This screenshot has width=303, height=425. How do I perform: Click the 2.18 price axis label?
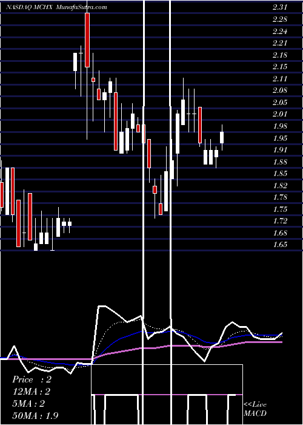[280, 55]
